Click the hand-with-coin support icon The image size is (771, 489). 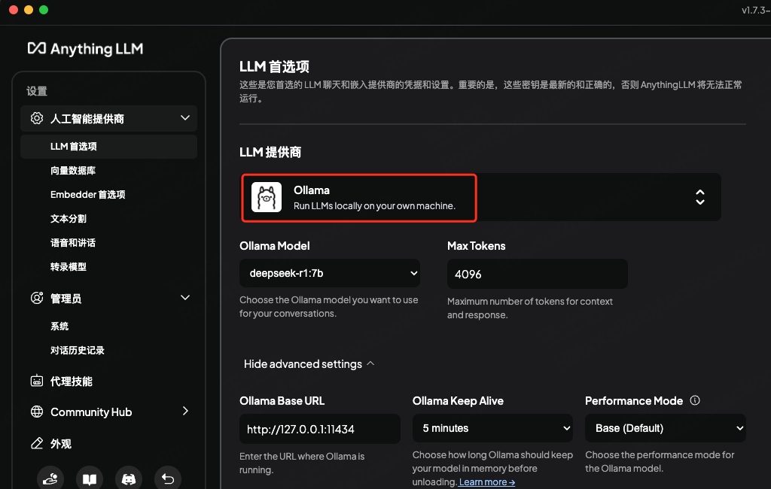click(x=50, y=478)
